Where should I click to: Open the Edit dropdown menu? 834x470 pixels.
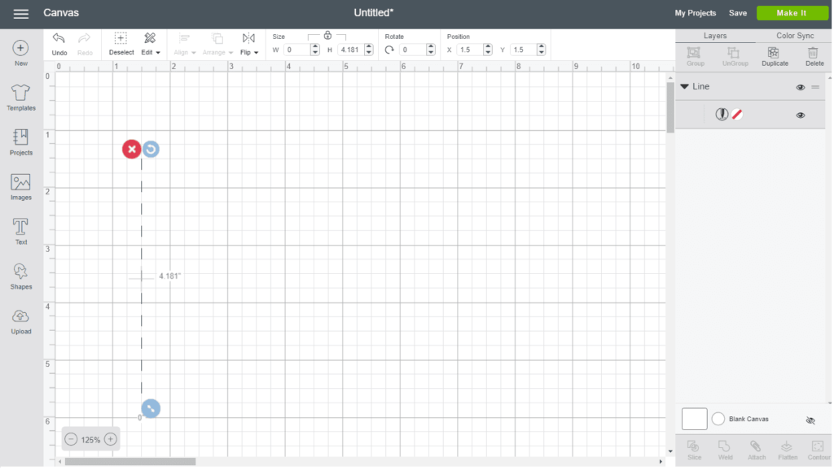pyautogui.click(x=151, y=44)
